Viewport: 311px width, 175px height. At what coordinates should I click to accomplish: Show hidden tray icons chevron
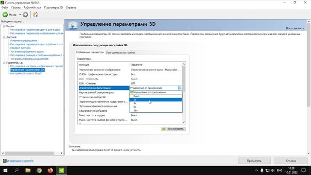coord(257,171)
